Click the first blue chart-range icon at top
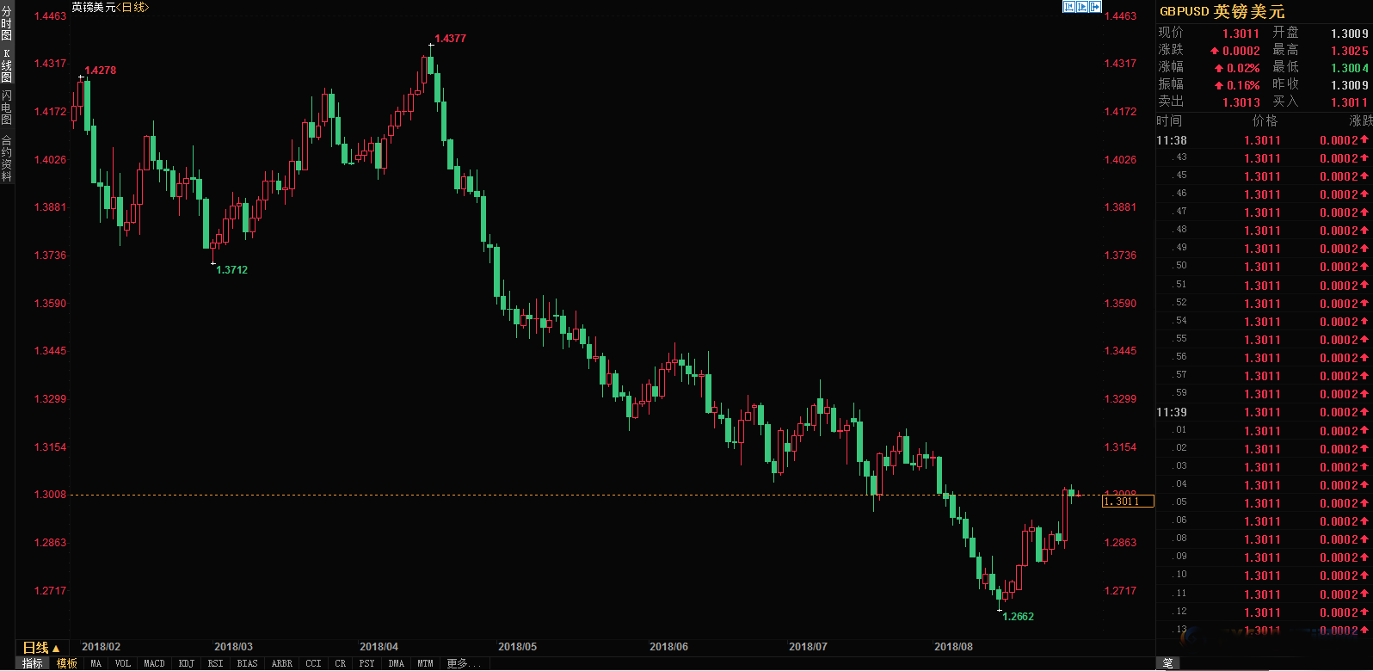1373x671 pixels. (x=1068, y=7)
